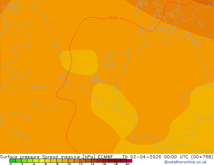Image resolution: width=214 pixels, height=165 pixels.
Task: Click the legend value label 14
Action: pos(92,164)
